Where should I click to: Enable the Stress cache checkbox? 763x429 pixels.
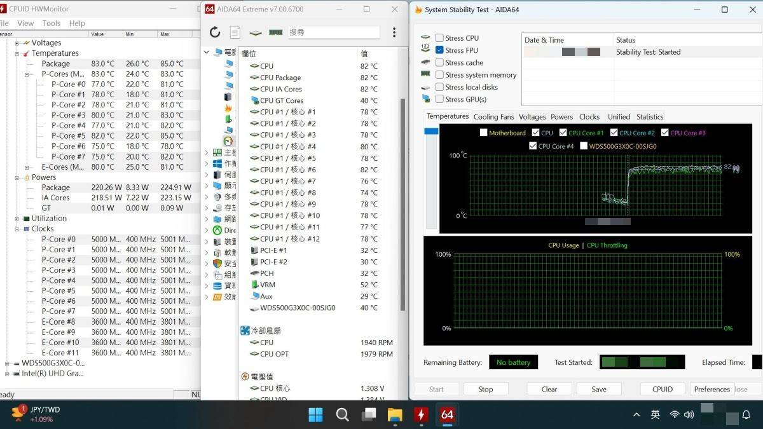tap(439, 62)
